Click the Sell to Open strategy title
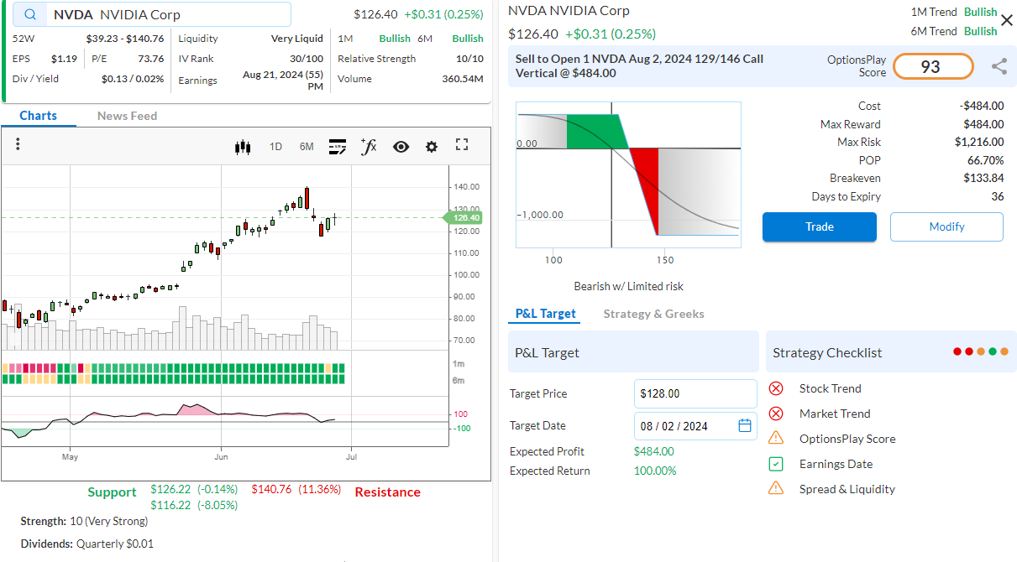The height and width of the screenshot is (562, 1017). pos(639,66)
